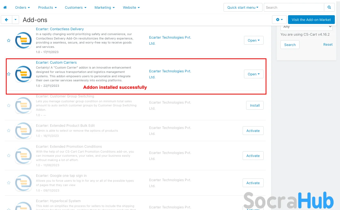The image size is (340, 210).
Task: Favorite the Contactless Delivery add-on star
Action: pos(9,41)
